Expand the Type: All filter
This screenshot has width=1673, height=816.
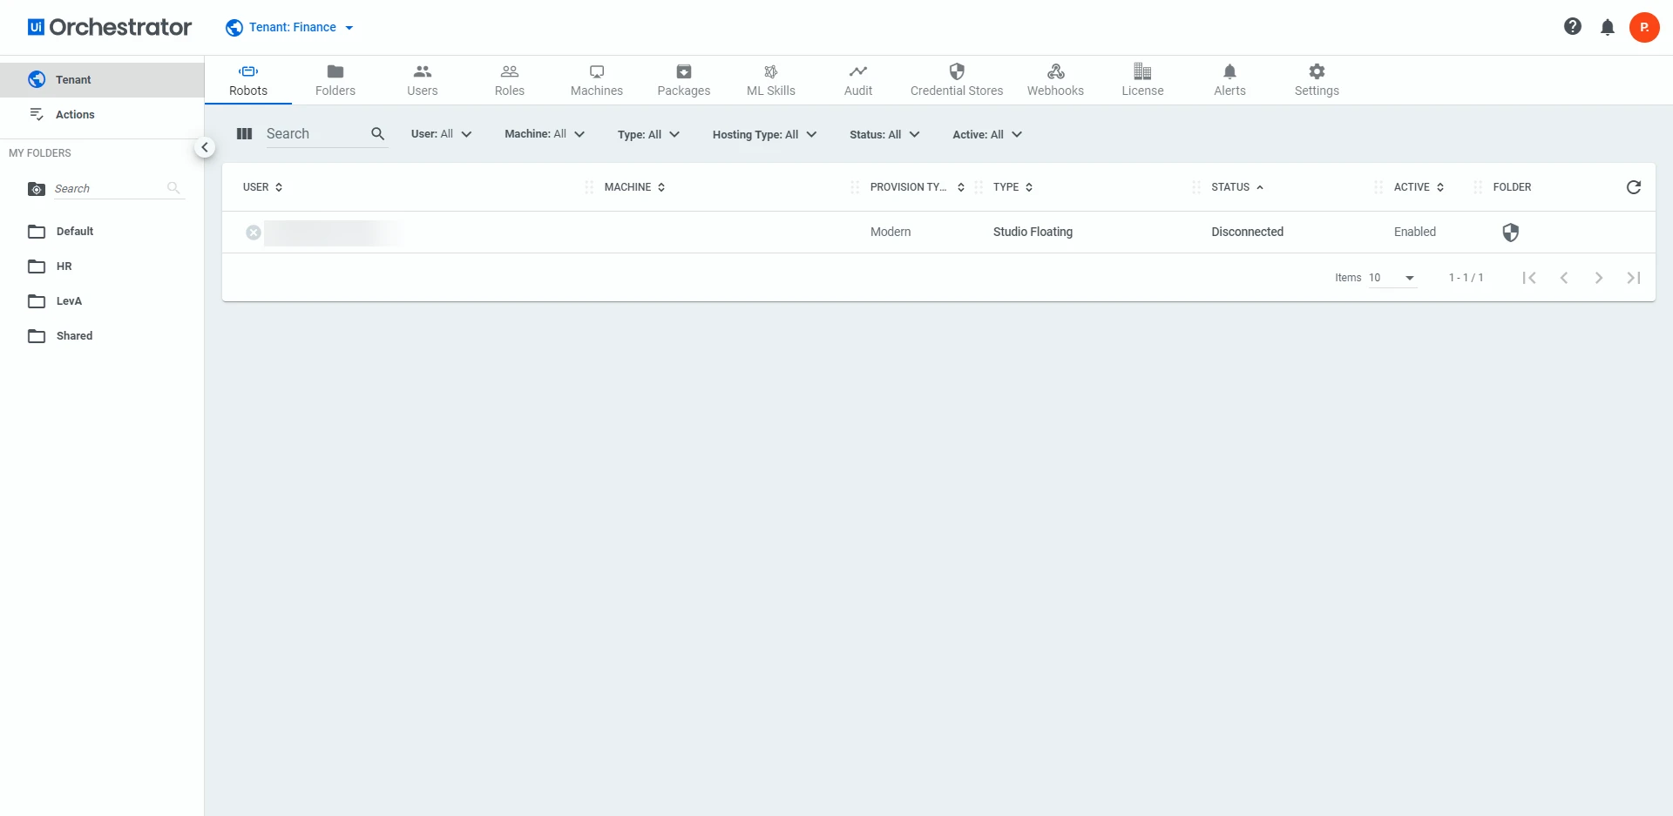[x=648, y=135]
